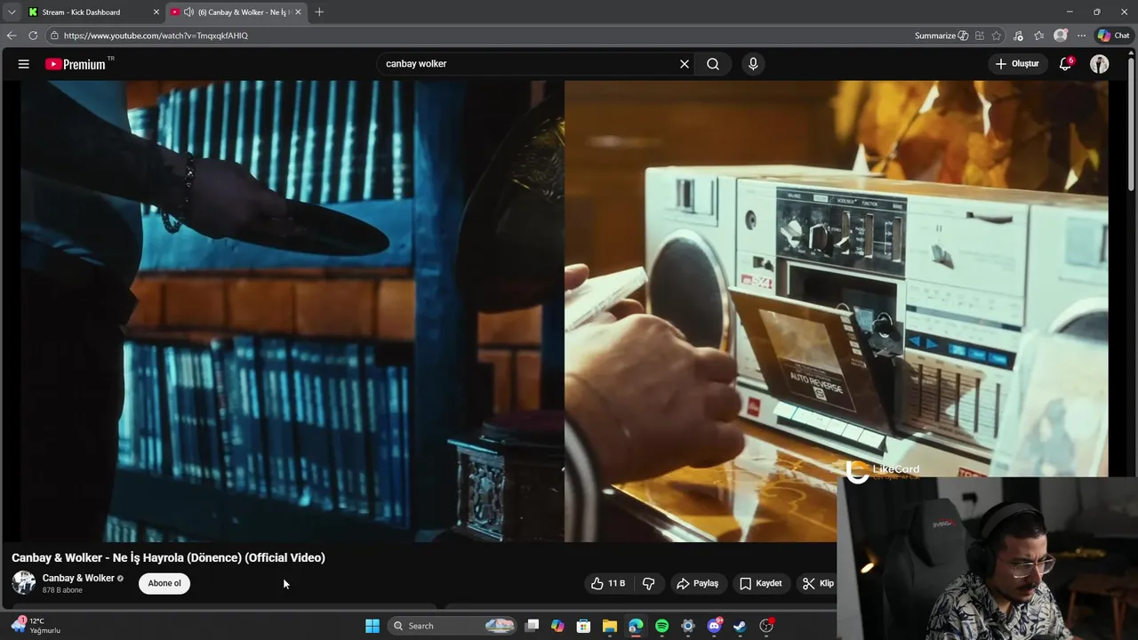Open browser settings three-dots menu
Viewport: 1138px width, 640px height.
pyautogui.click(x=1082, y=36)
